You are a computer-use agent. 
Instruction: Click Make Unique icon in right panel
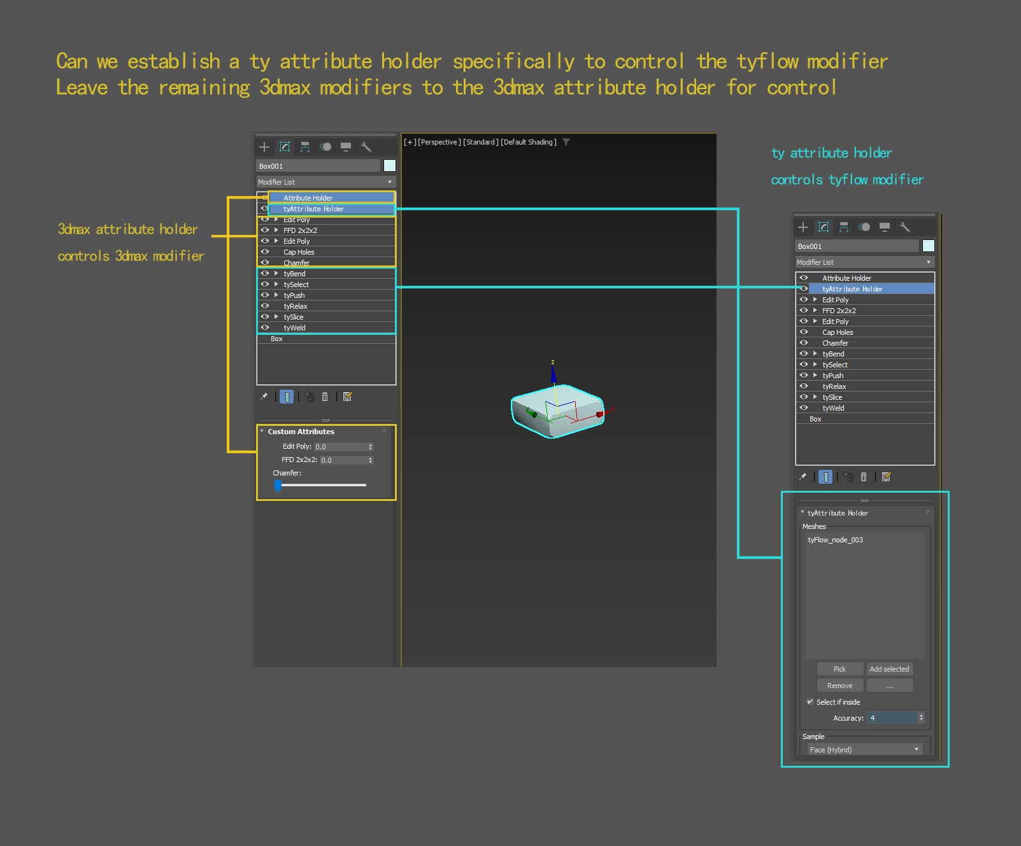click(x=848, y=477)
